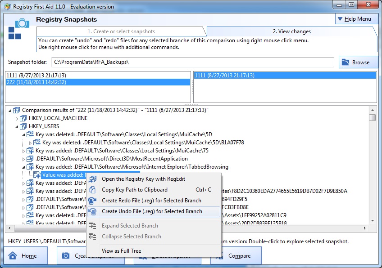Choose Create Redo File for Selected Branch

154,201
